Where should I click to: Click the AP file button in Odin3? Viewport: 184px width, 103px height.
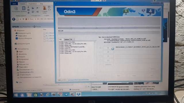click(108, 52)
